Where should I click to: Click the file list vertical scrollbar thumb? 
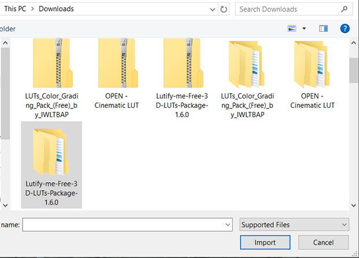(354, 70)
